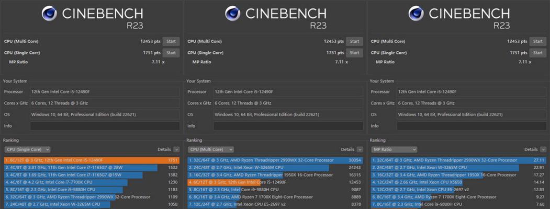Select Threadripper 1950X row scoring 16315
This screenshot has height=209, width=550.
275,175
